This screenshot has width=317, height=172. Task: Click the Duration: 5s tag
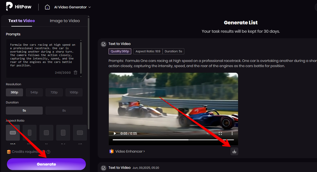[173, 51]
